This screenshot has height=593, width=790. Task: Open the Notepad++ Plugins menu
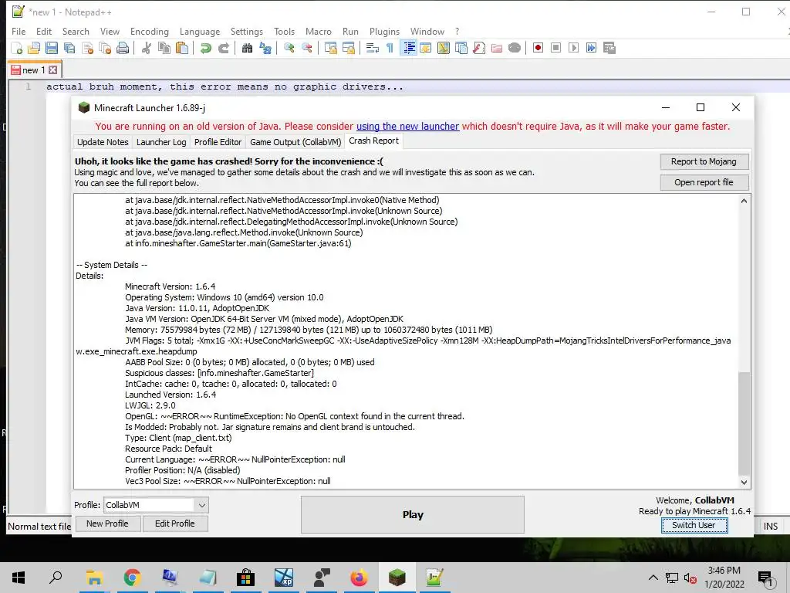tap(384, 31)
